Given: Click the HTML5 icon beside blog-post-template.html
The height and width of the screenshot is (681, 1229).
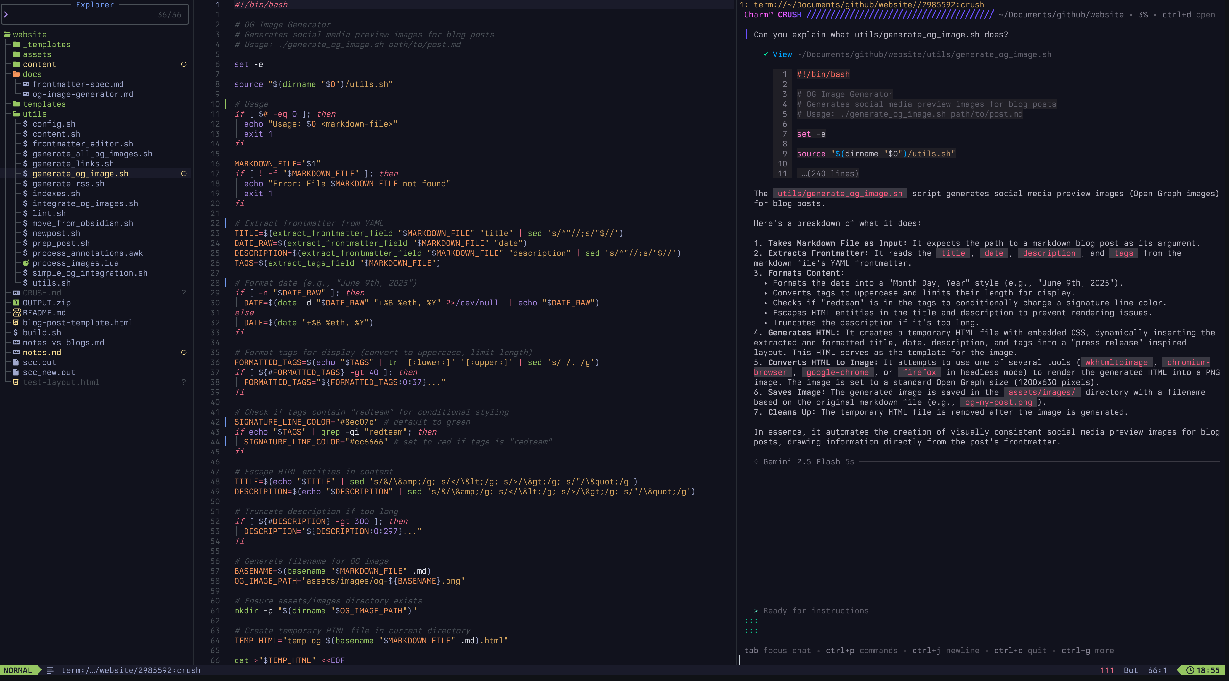Looking at the screenshot, I should pyautogui.click(x=16, y=322).
